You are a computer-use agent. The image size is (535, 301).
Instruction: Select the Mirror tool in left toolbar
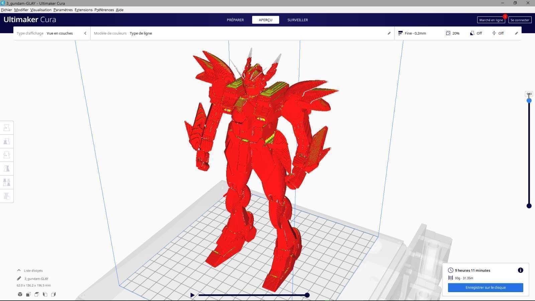[x=7, y=169]
